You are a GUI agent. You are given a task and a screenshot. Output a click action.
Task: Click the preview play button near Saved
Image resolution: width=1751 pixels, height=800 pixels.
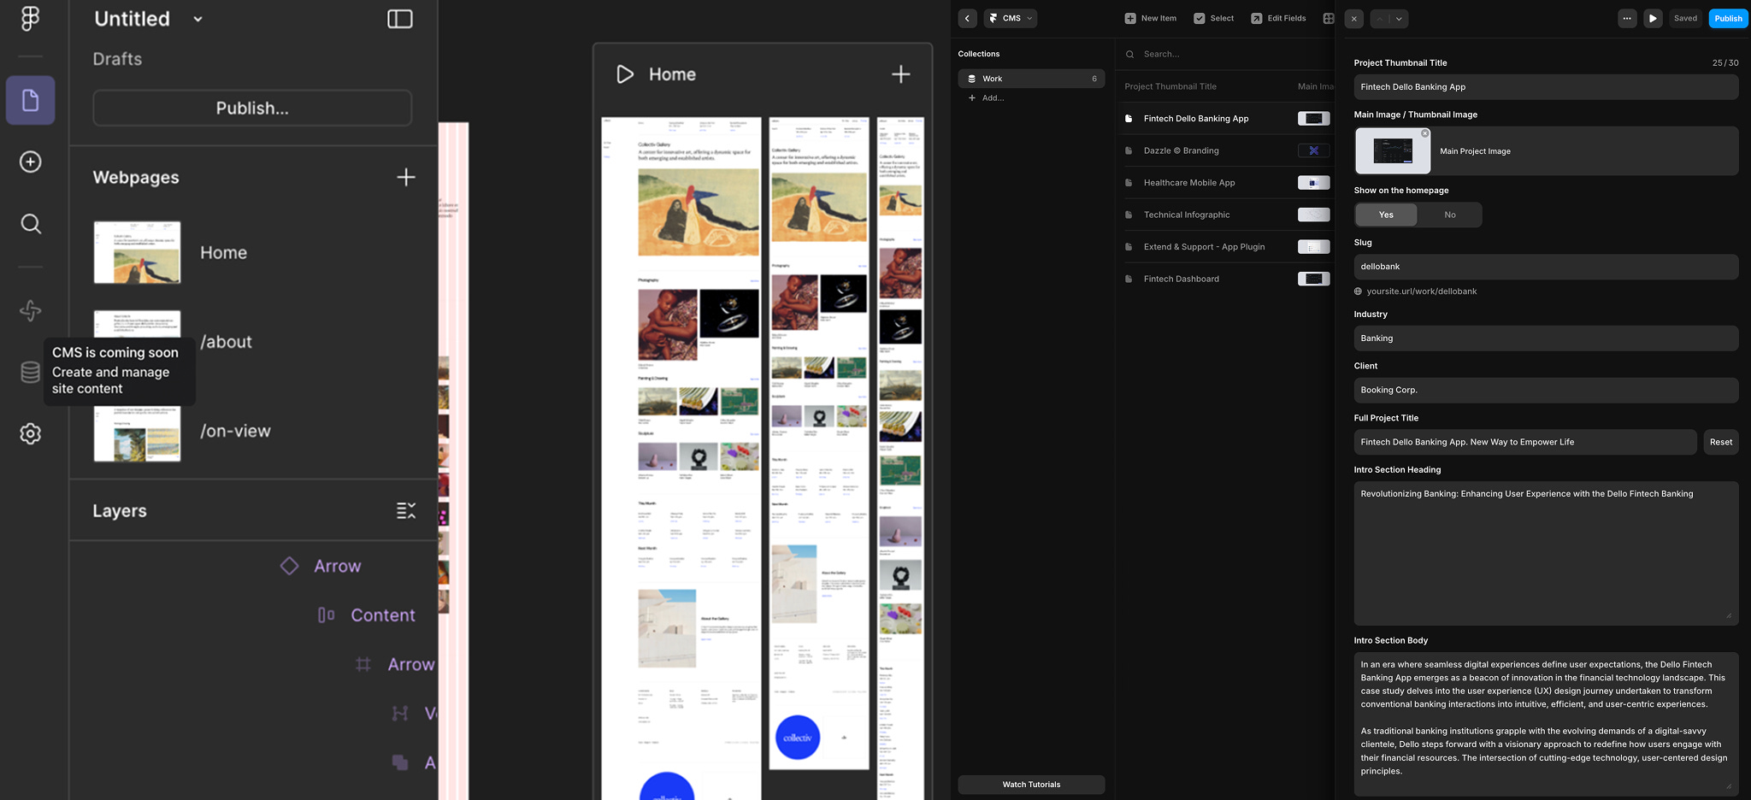[1653, 18]
